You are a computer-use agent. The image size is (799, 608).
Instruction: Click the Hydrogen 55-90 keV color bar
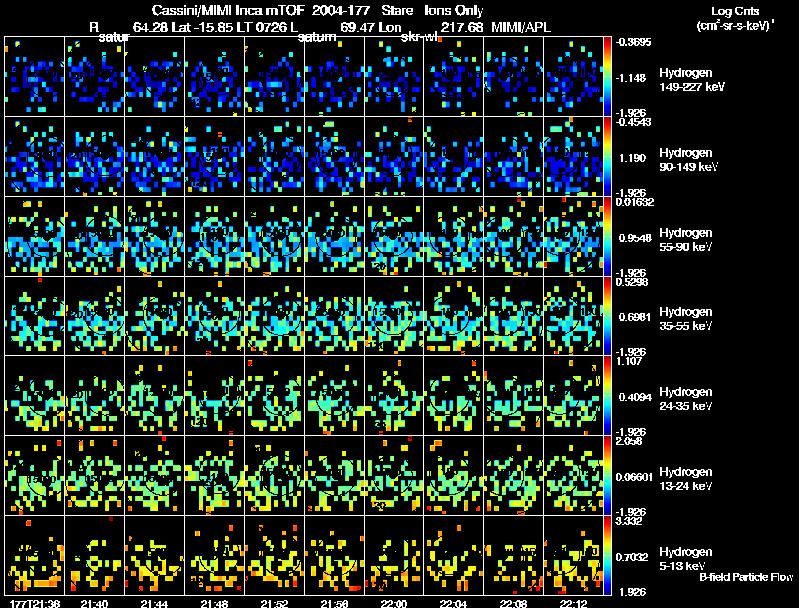[x=607, y=236]
